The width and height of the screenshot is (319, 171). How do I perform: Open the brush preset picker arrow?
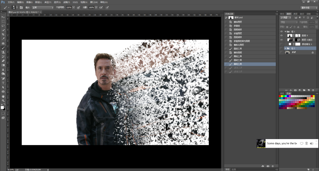coord(17,7)
